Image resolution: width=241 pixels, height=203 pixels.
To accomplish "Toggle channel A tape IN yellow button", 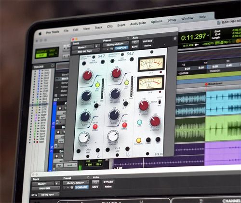I will tap(97, 85).
